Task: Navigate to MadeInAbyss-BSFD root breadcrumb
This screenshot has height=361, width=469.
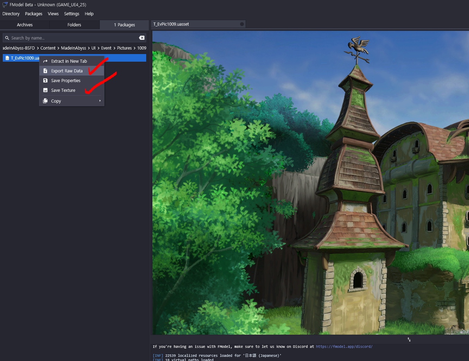Action: 18,48
